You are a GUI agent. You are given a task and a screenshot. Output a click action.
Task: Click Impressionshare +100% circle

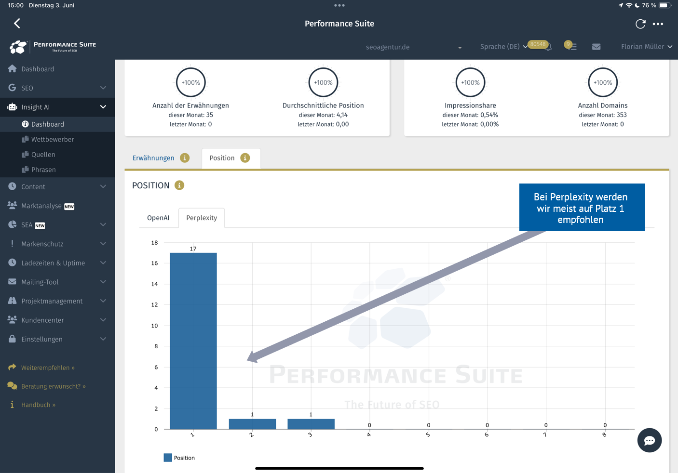pyautogui.click(x=470, y=82)
